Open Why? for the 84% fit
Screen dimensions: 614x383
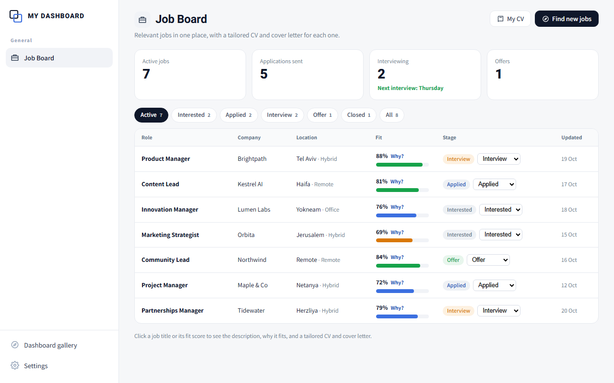pyautogui.click(x=397, y=257)
